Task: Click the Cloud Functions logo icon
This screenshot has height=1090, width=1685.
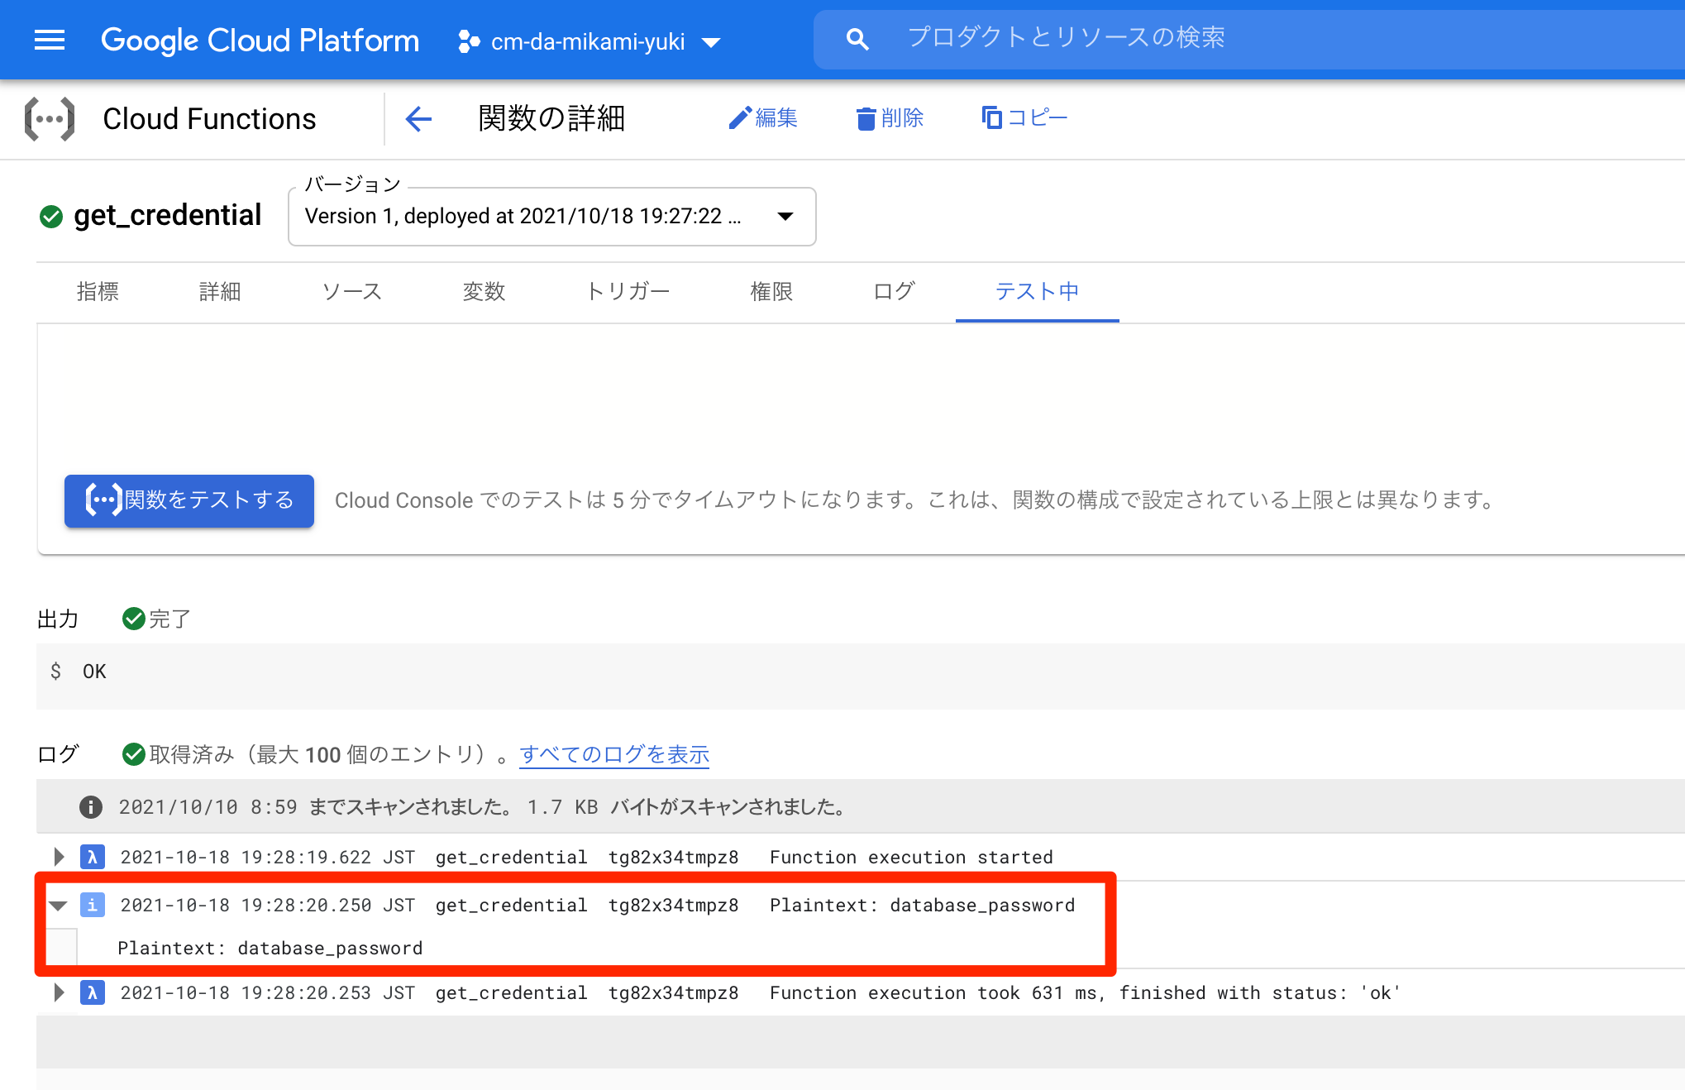Action: tap(50, 118)
